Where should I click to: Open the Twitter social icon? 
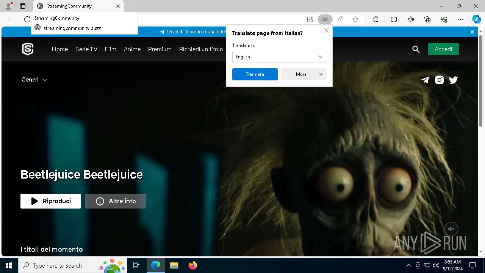coord(453,80)
